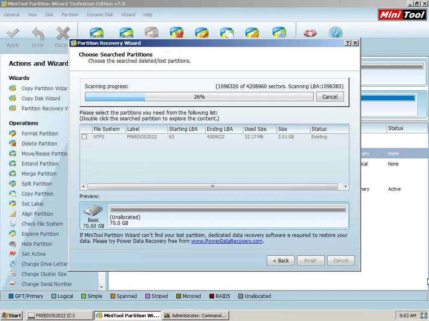Click the GPT/Primary blue legend swatch
The image size is (429, 321).
pos(11,296)
